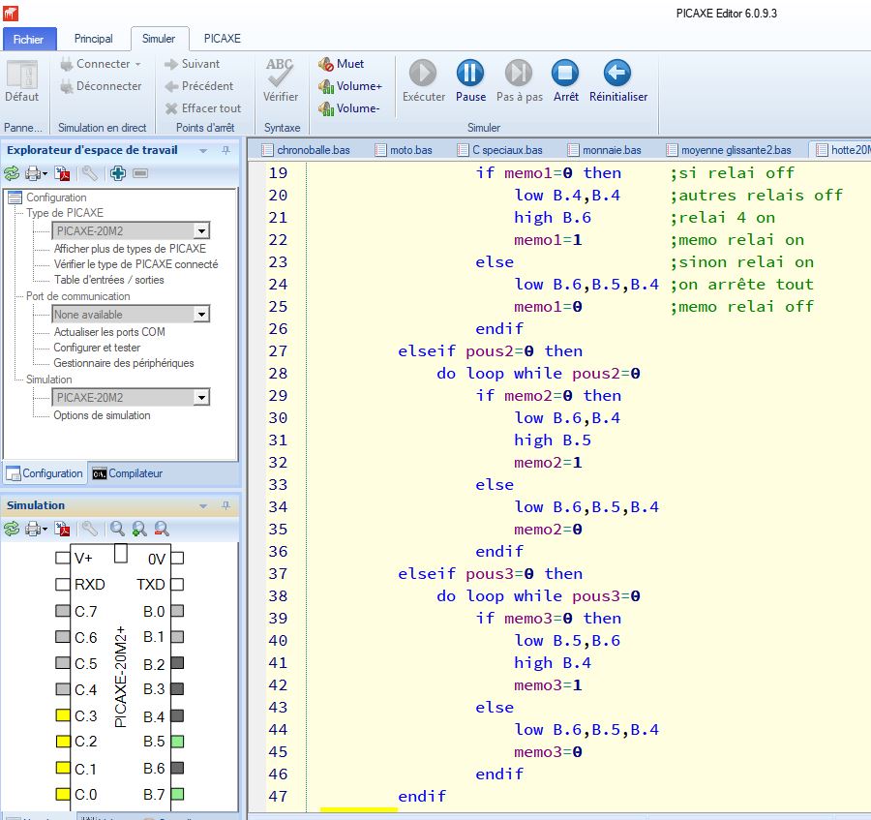
Task: Export workspace explorer to PDF
Action: (62, 174)
